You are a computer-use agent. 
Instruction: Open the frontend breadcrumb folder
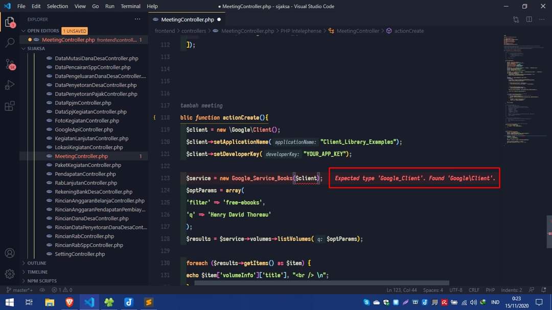165,31
